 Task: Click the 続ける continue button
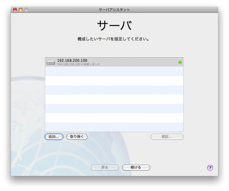(x=136, y=167)
